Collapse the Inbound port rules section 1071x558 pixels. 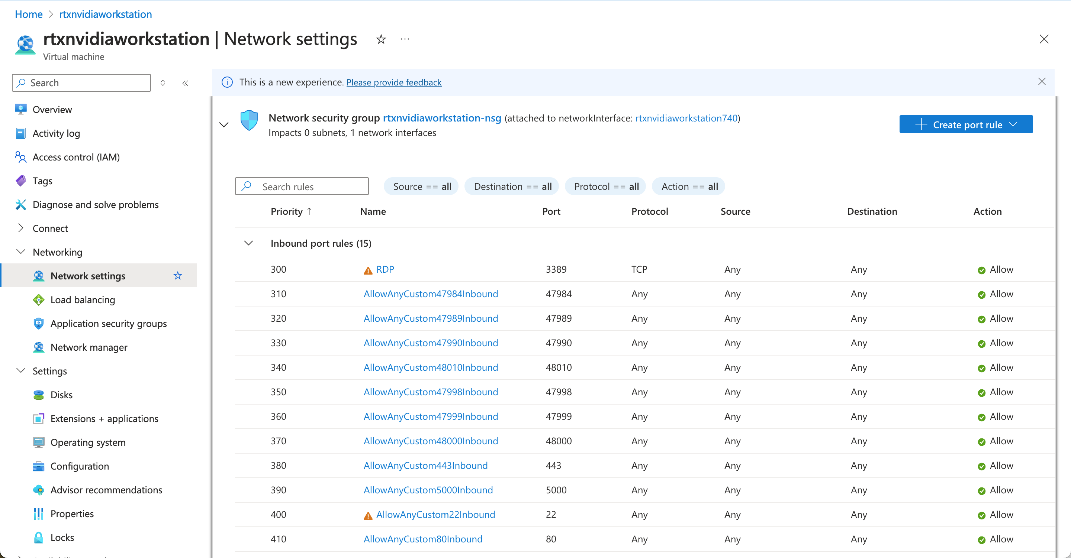coord(248,243)
